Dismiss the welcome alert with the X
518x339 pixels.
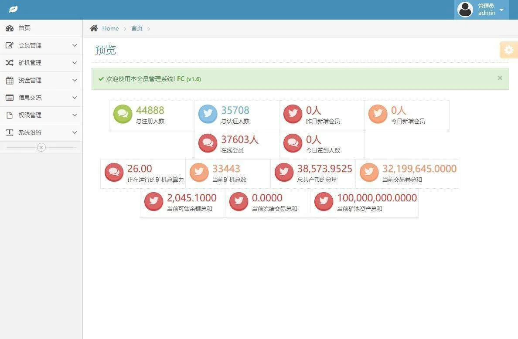pyautogui.click(x=500, y=78)
